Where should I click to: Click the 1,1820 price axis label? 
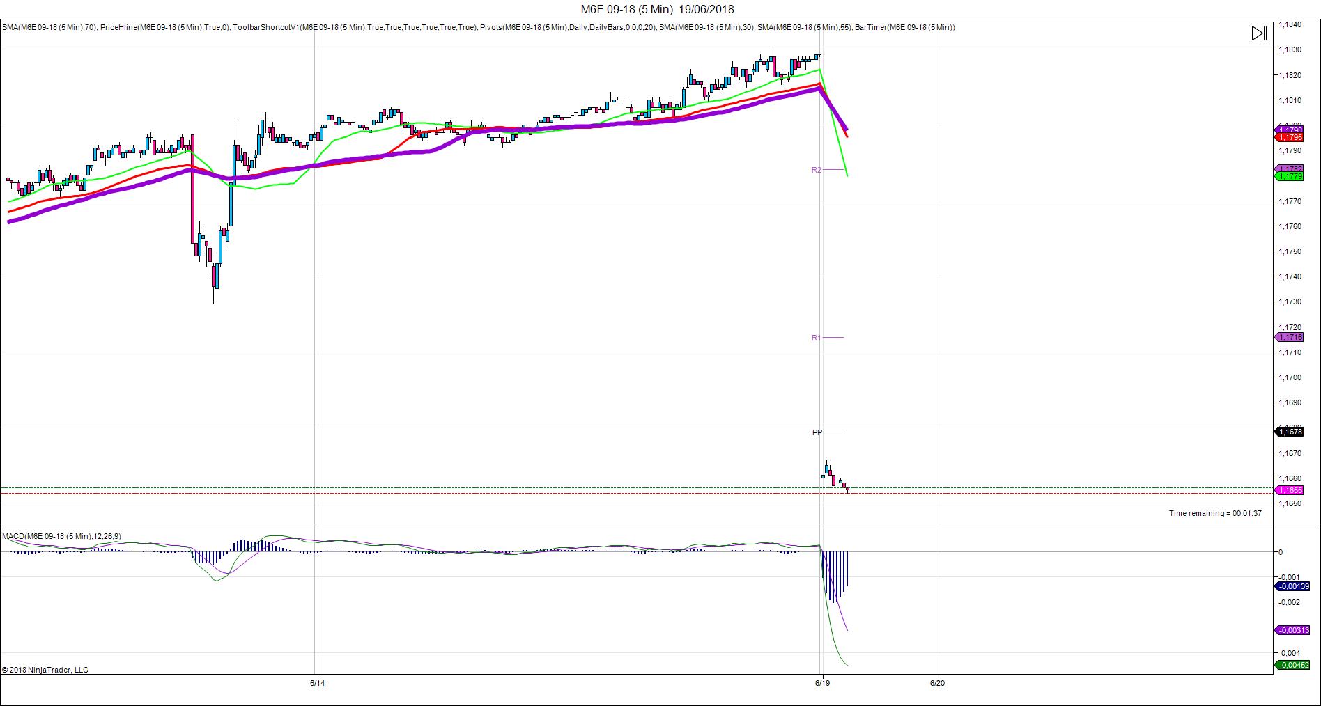tap(1290, 75)
